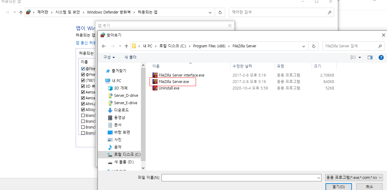This screenshot has height=190, width=387.
Task: Click search magnifier in FileZilla Server 검색
Action: 380,46
